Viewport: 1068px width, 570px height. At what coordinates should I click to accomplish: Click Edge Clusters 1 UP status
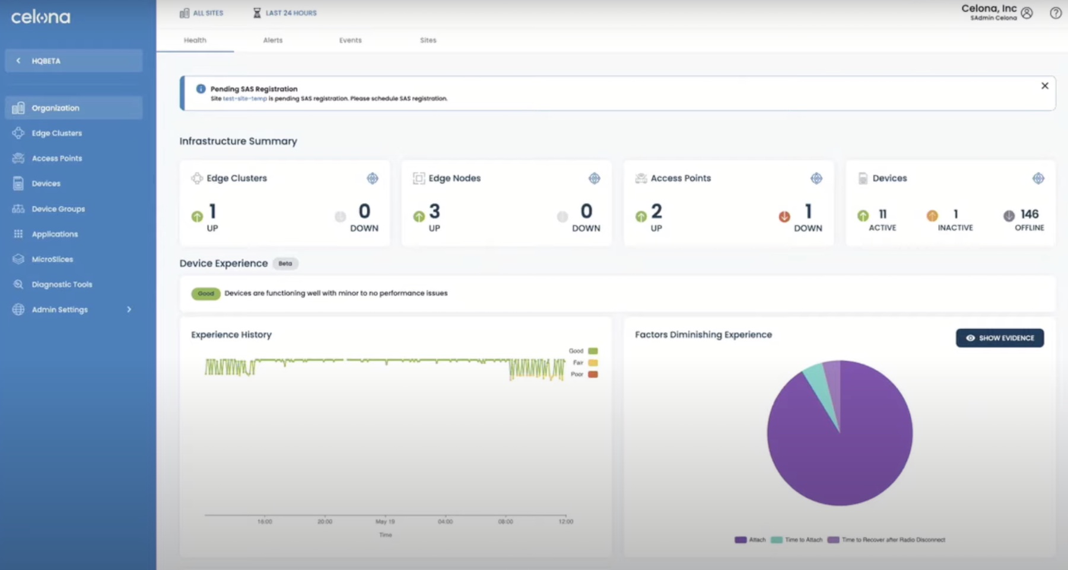205,217
